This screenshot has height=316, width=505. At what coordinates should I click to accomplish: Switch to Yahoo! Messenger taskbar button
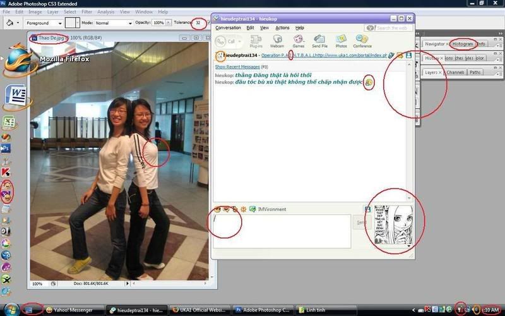[74, 310]
